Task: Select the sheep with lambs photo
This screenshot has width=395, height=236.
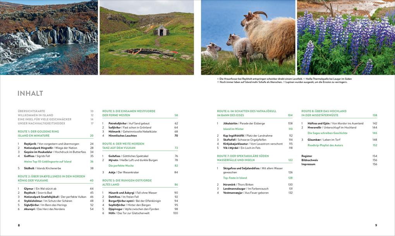Action: point(248,37)
